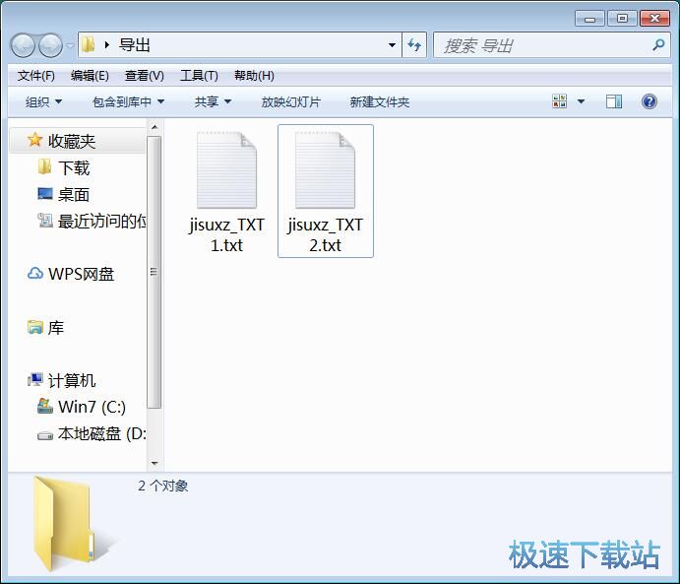Click the folder icon in the address bar
The height and width of the screenshot is (584, 680).
click(88, 44)
